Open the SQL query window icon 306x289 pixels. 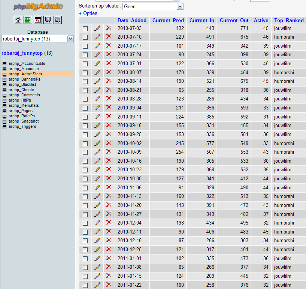pos(38,20)
